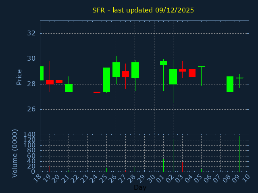
Task: Select the day 18 tick label
Action: (38, 178)
